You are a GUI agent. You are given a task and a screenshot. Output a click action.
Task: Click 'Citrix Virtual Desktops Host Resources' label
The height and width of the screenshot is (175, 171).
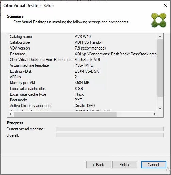[40, 60]
